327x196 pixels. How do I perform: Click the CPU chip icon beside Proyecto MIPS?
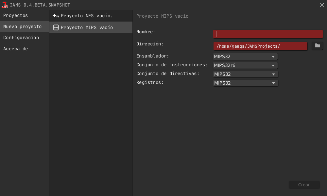[x=56, y=27]
